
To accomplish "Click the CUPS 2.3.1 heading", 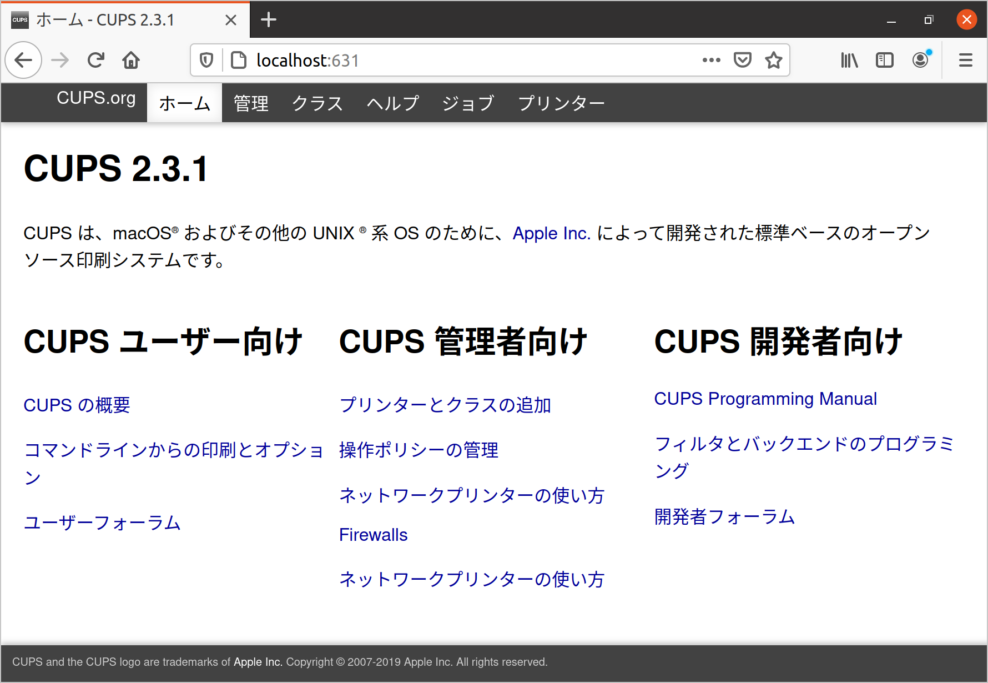I will [x=116, y=169].
